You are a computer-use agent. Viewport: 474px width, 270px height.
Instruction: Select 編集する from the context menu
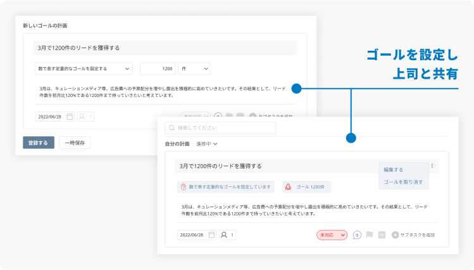point(394,170)
